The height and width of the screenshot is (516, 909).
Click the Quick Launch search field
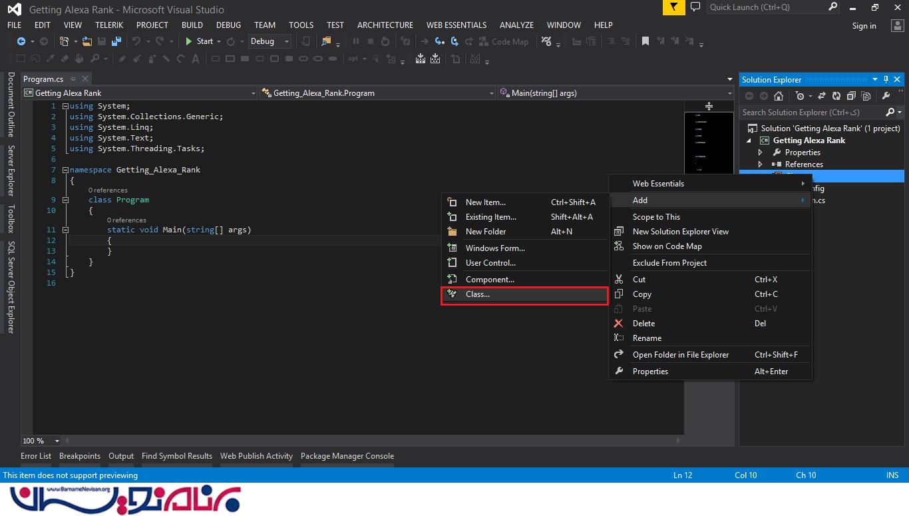765,7
